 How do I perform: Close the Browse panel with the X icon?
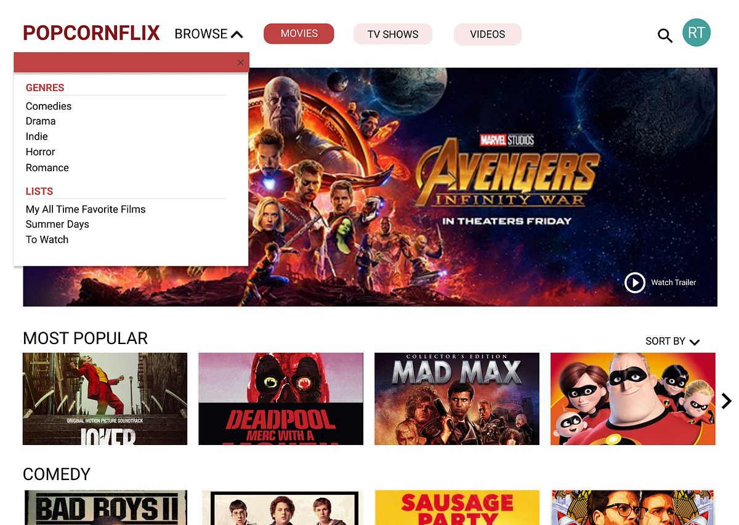point(240,62)
